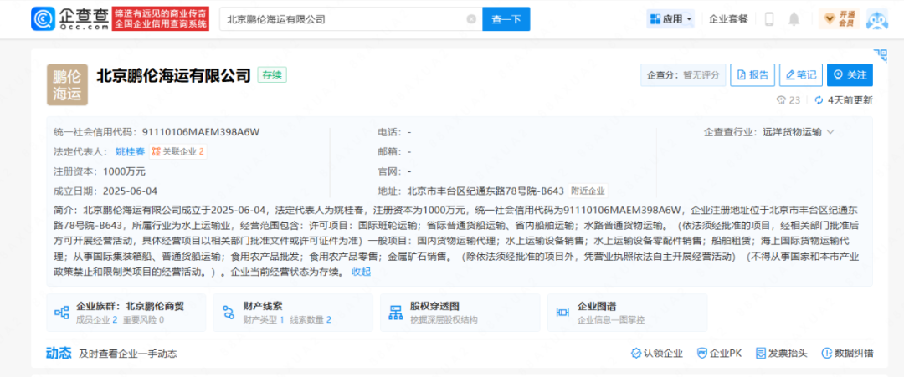Open the user avatar profile
The height and width of the screenshot is (377, 904).
pyautogui.click(x=877, y=19)
